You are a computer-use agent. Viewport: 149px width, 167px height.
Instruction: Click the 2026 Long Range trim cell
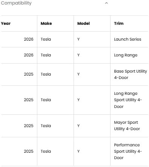(x=126, y=55)
